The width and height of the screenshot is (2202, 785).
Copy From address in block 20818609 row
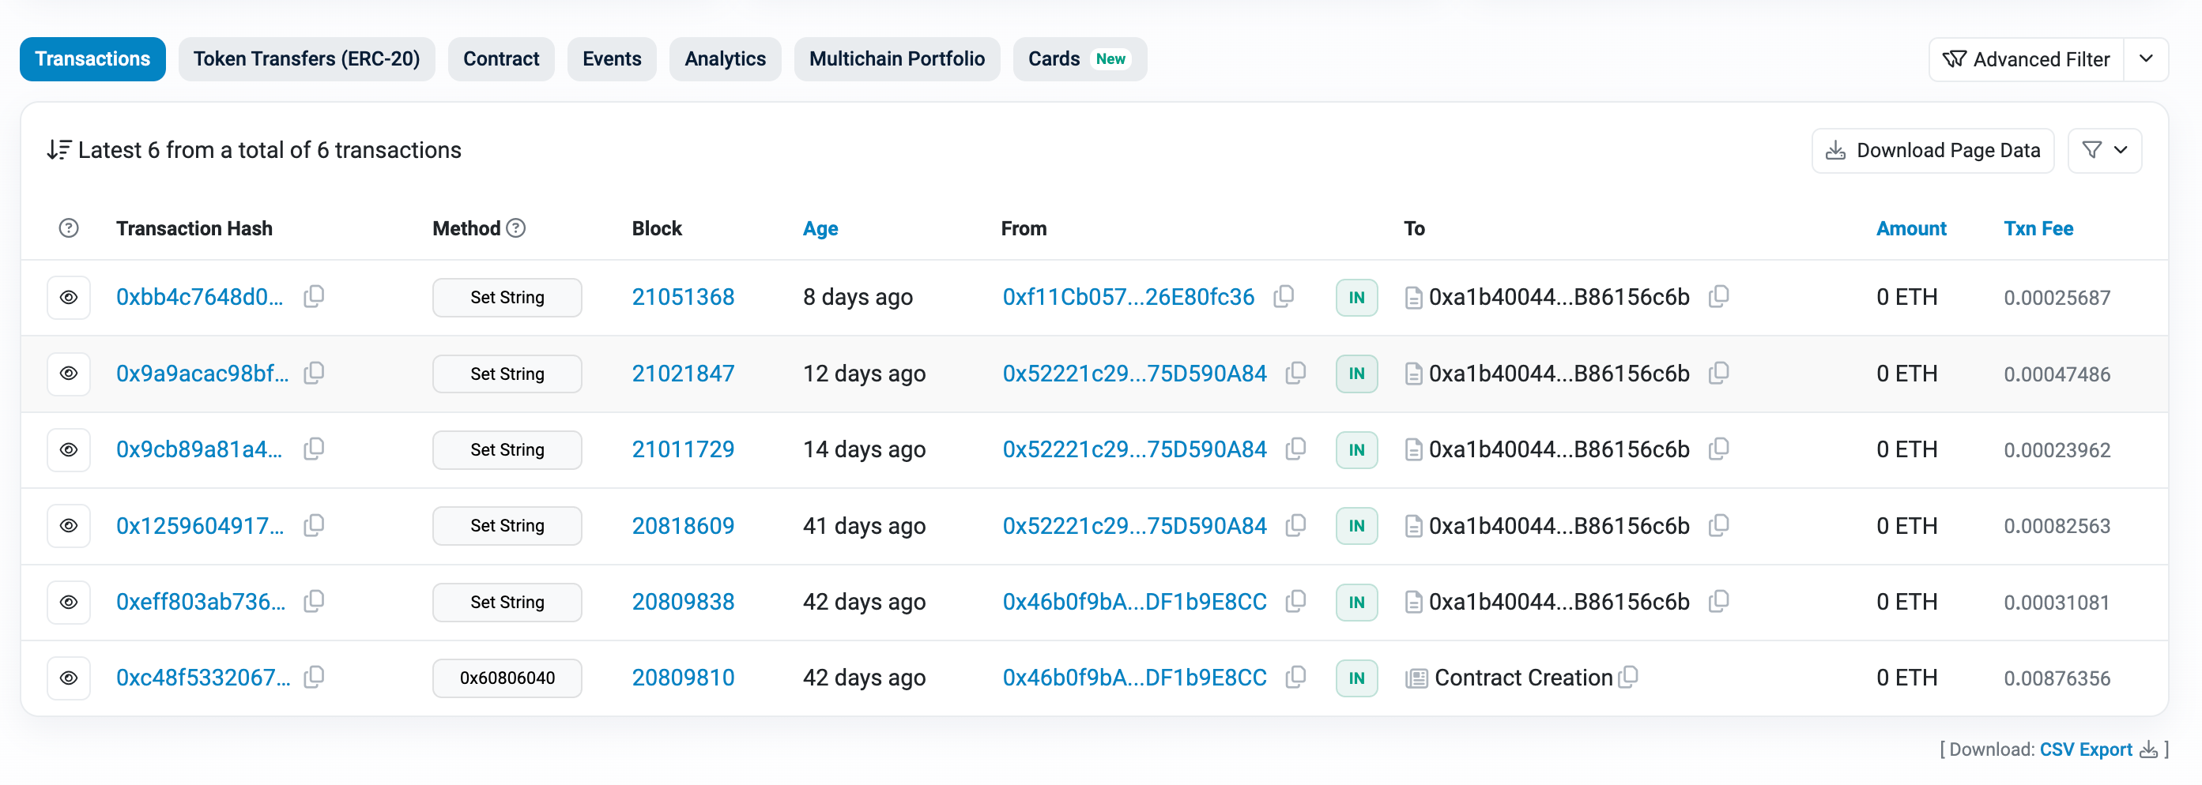point(1296,525)
